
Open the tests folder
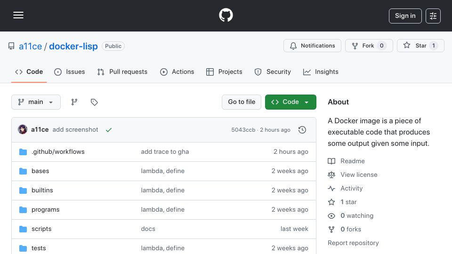(39, 248)
